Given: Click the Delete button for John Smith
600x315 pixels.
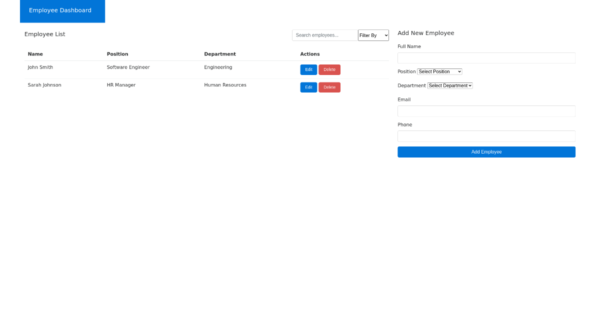Looking at the screenshot, I should tap(329, 69).
